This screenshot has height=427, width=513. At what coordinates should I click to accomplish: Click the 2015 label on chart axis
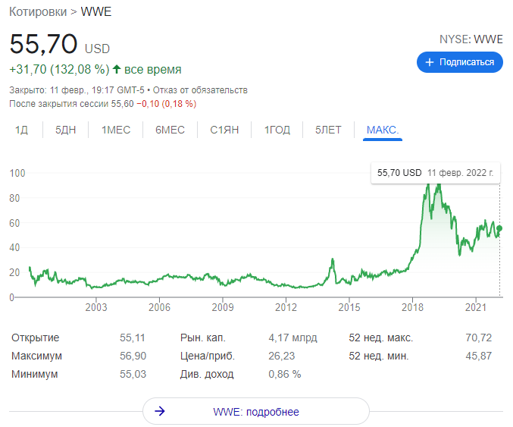pos(349,307)
